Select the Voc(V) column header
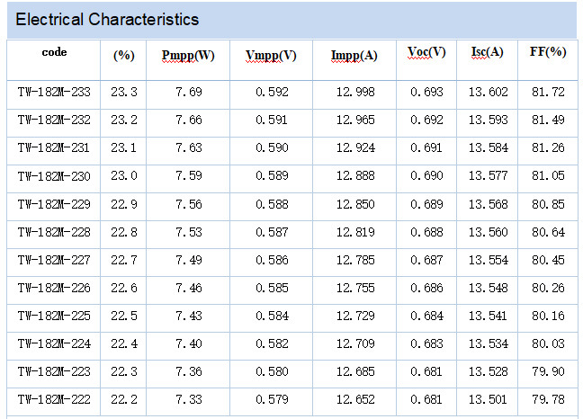 [426, 52]
